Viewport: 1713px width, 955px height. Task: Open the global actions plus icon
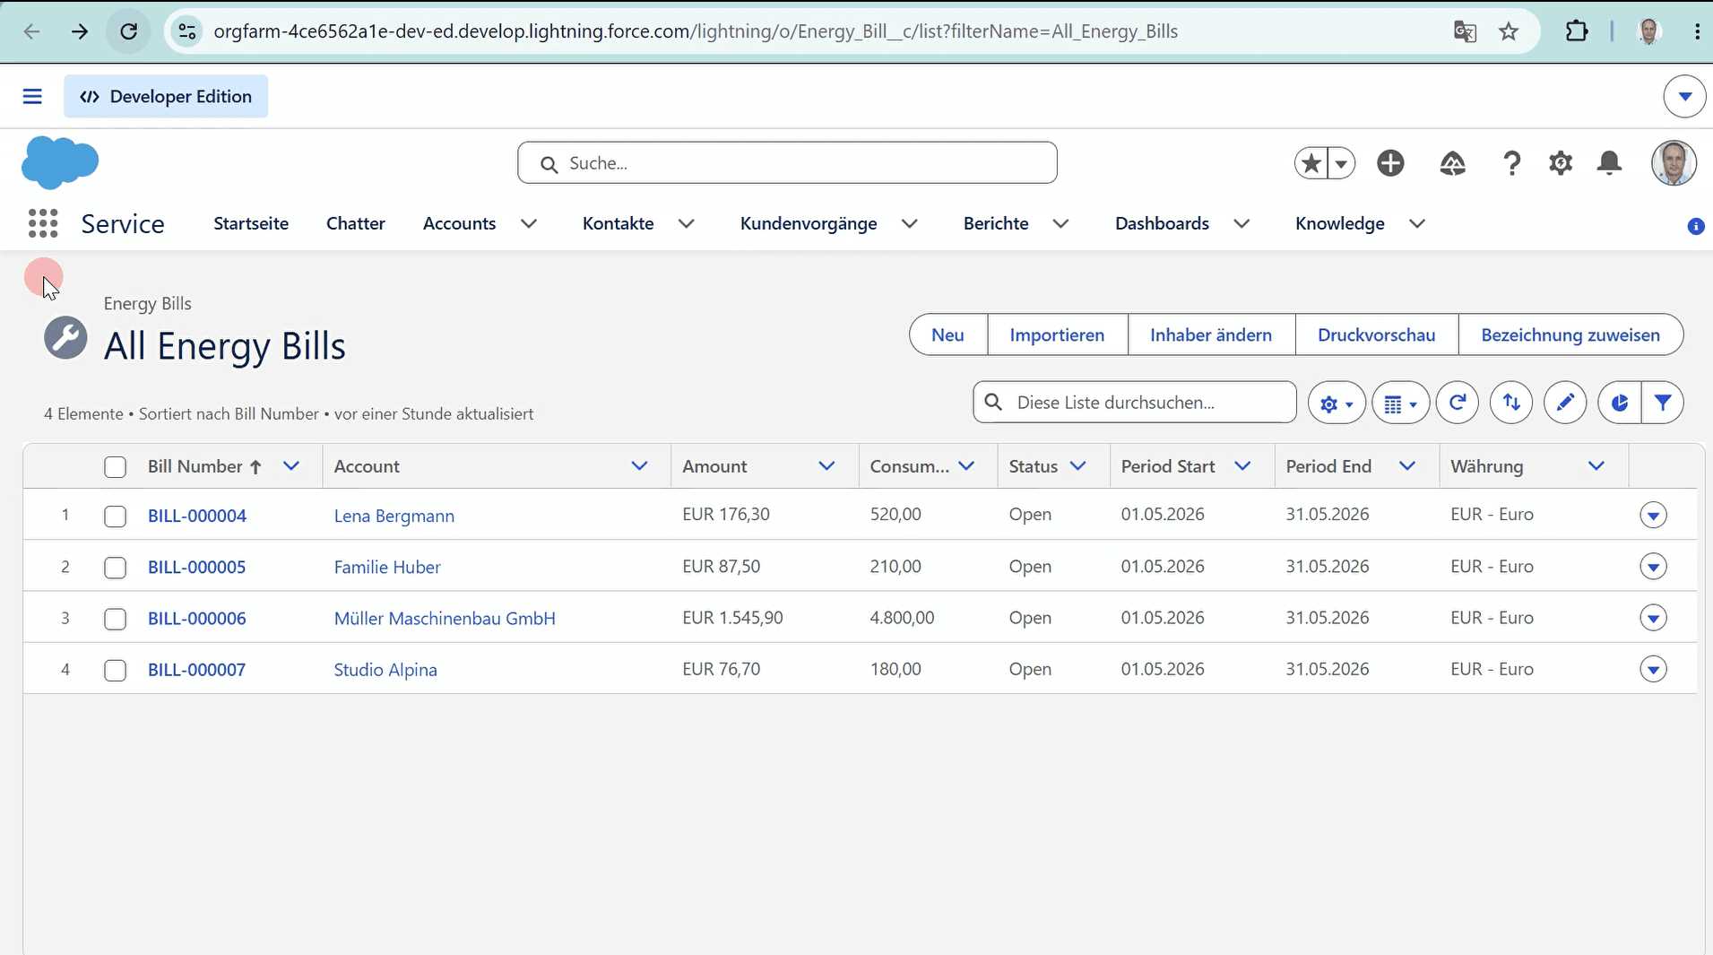point(1390,163)
